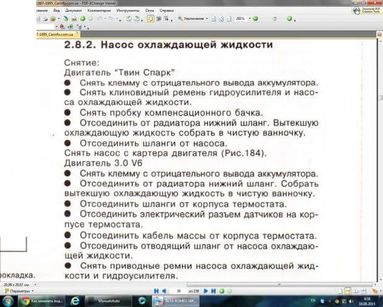Go to previous page button

pyautogui.click(x=164, y=291)
